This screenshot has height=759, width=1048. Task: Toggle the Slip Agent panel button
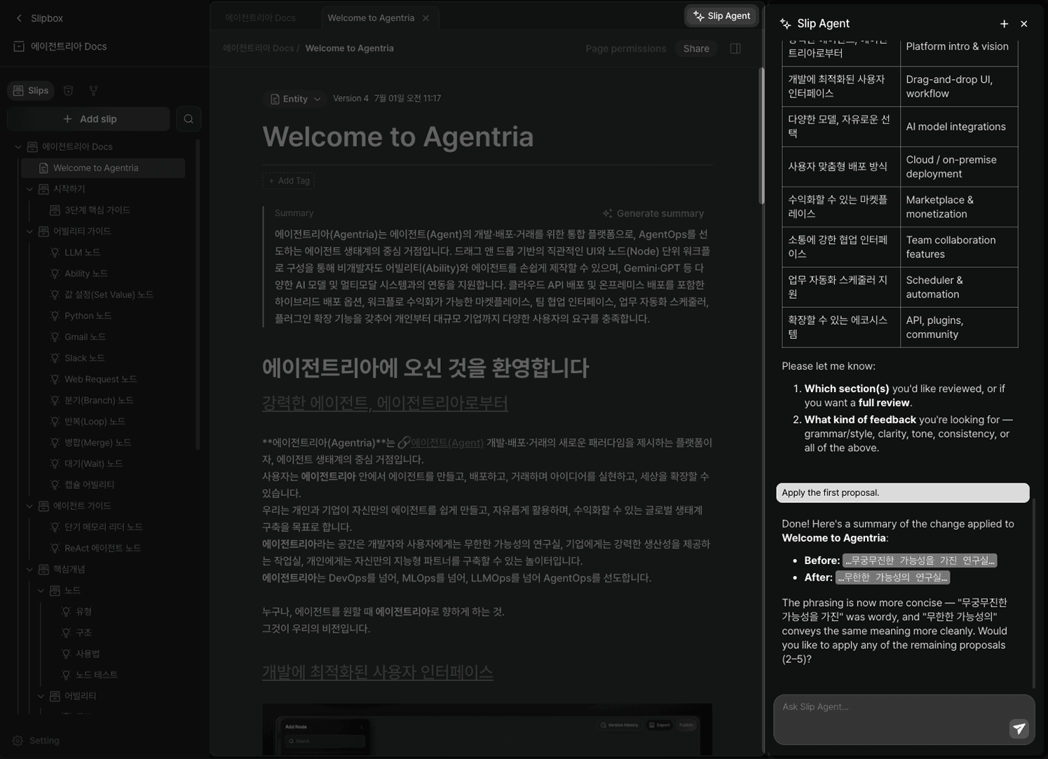click(721, 16)
